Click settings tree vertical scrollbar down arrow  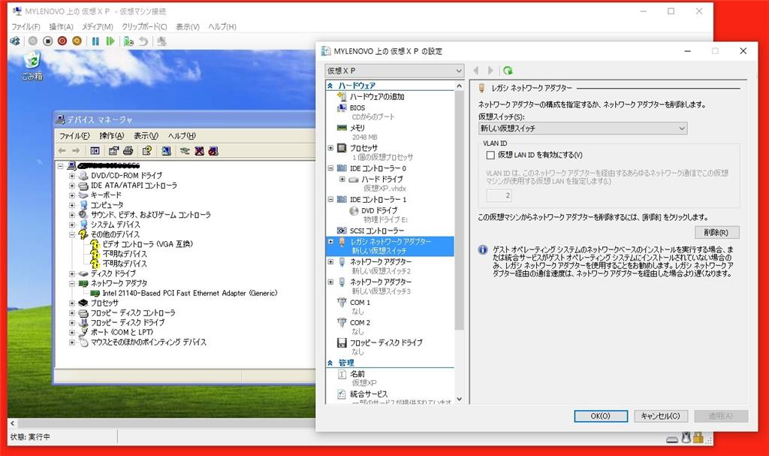[x=459, y=399]
